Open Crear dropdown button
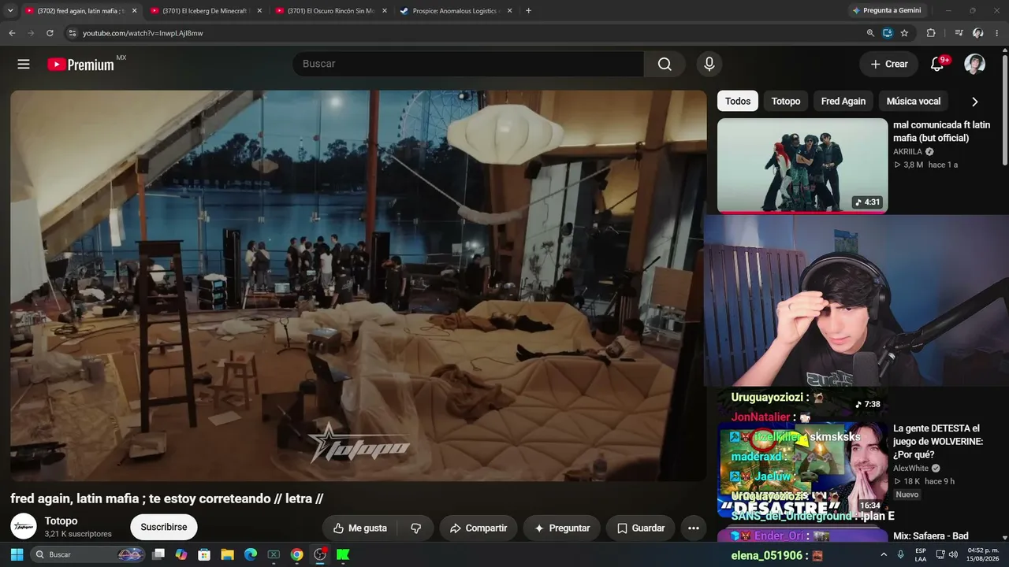 click(x=889, y=64)
